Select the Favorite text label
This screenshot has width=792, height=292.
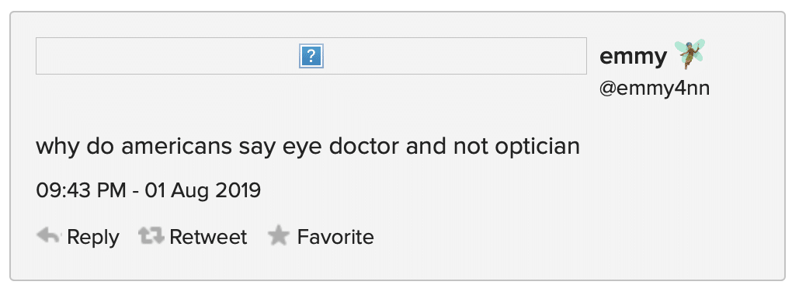click(335, 236)
